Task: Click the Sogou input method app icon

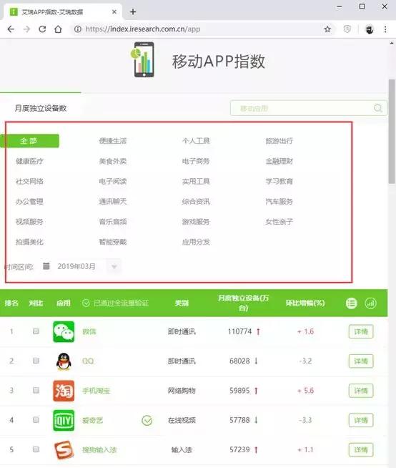Action: click(64, 450)
